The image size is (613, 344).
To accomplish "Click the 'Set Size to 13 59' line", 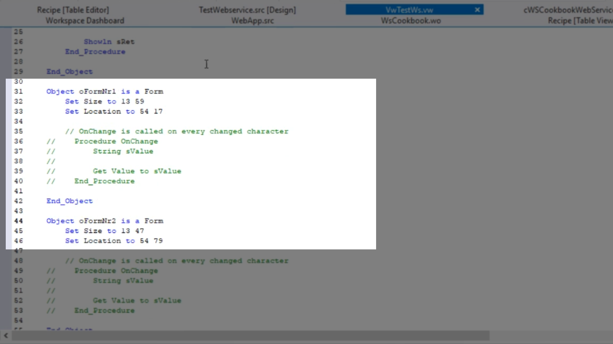I will (105, 101).
